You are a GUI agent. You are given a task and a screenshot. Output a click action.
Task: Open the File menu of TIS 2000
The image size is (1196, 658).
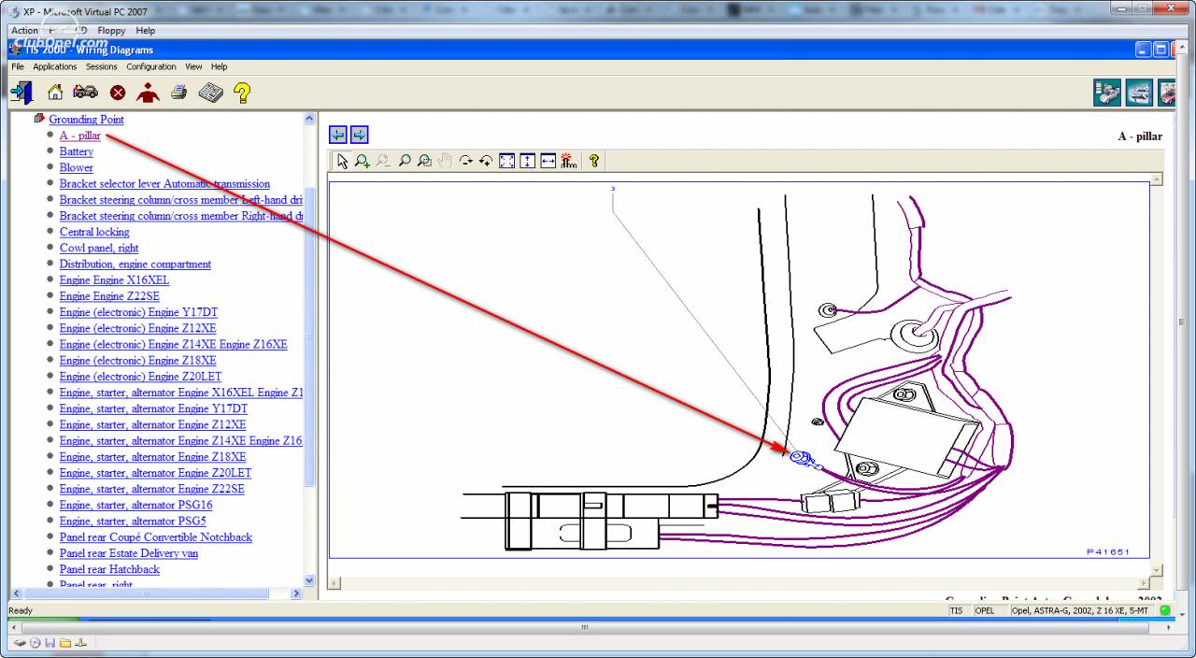point(18,67)
